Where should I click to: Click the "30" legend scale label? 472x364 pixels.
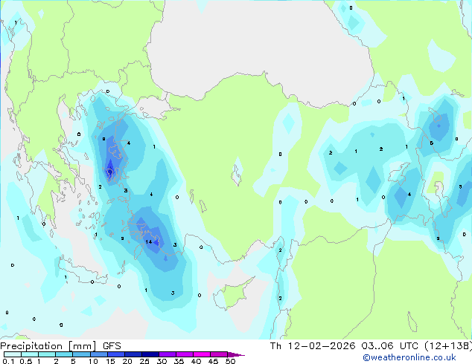162,361
